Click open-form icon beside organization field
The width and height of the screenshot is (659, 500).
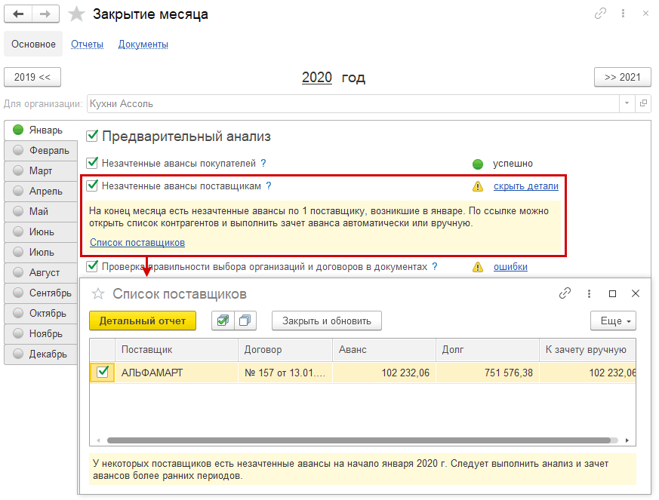(x=643, y=103)
